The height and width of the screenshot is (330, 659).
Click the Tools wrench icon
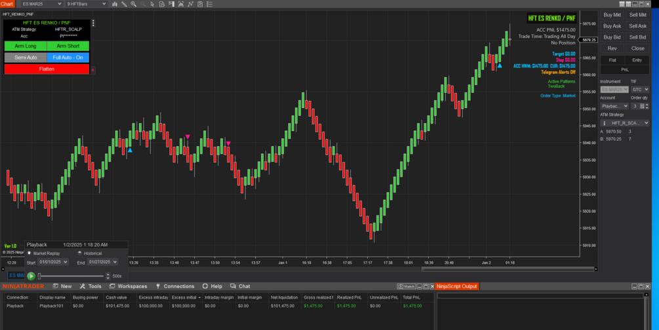click(x=83, y=286)
